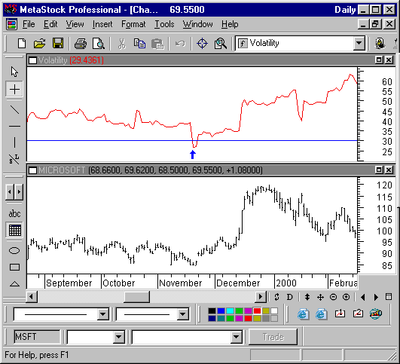
Task: Select the triangle drawing tool
Action: coord(14,284)
